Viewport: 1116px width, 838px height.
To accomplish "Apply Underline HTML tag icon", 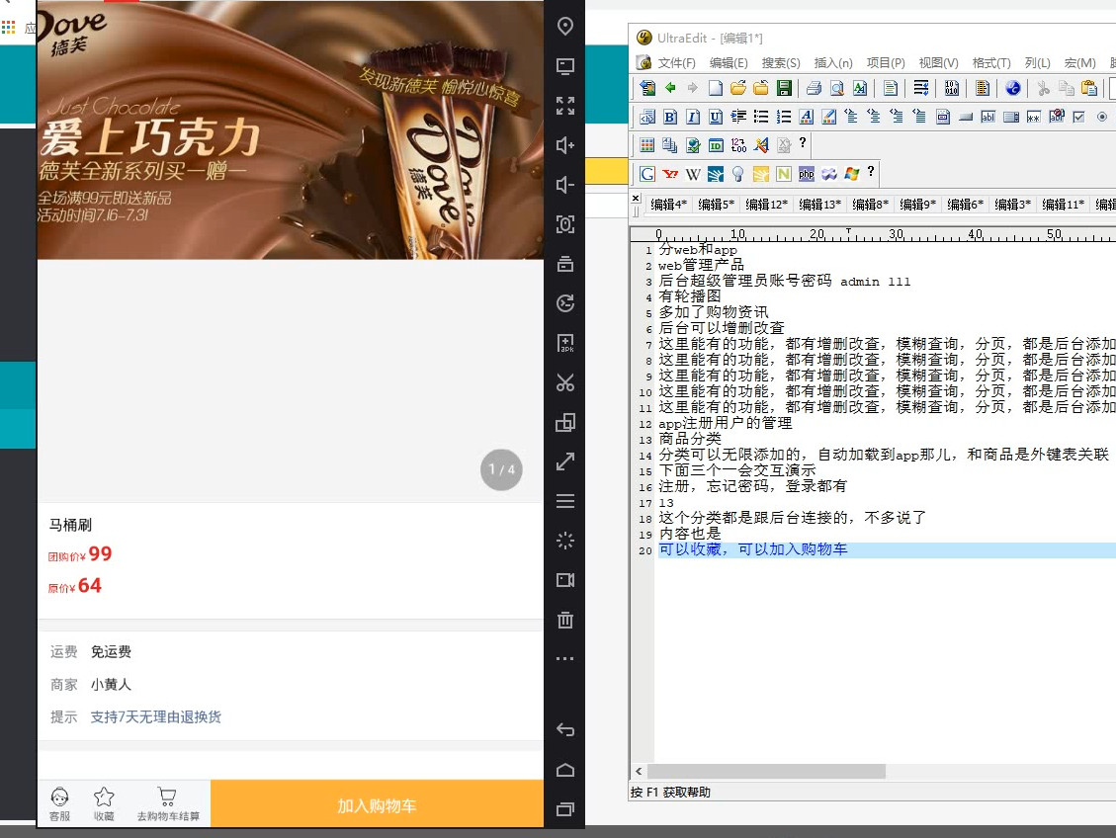I will pos(716,117).
